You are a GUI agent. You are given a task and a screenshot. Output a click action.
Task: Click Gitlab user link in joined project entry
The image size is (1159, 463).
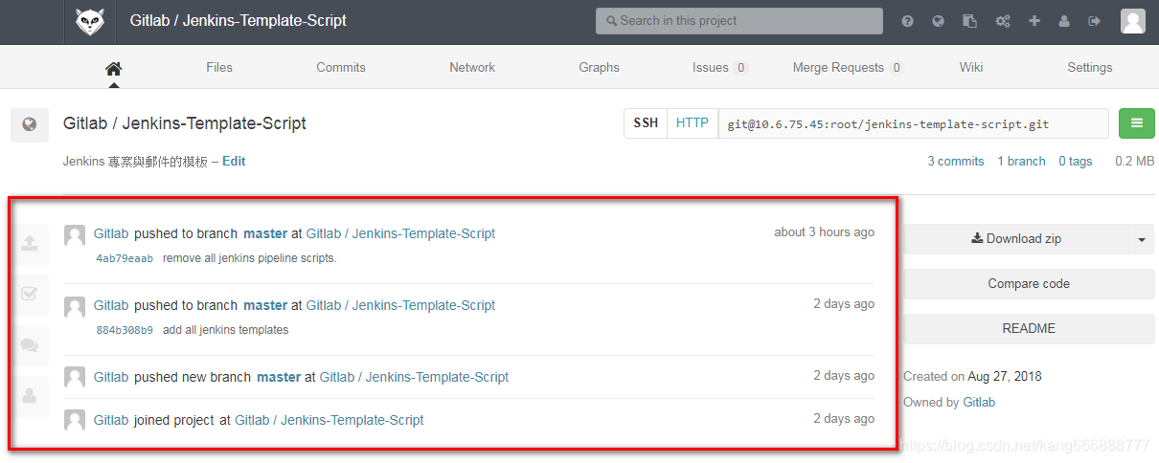tap(111, 421)
